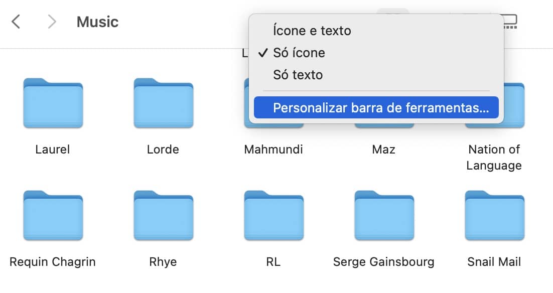Viewport: 553px width, 293px height.
Task: Click the RL folder icon
Action: click(x=273, y=216)
